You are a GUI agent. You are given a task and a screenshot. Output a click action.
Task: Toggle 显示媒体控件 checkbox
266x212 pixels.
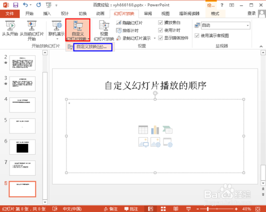(160, 38)
